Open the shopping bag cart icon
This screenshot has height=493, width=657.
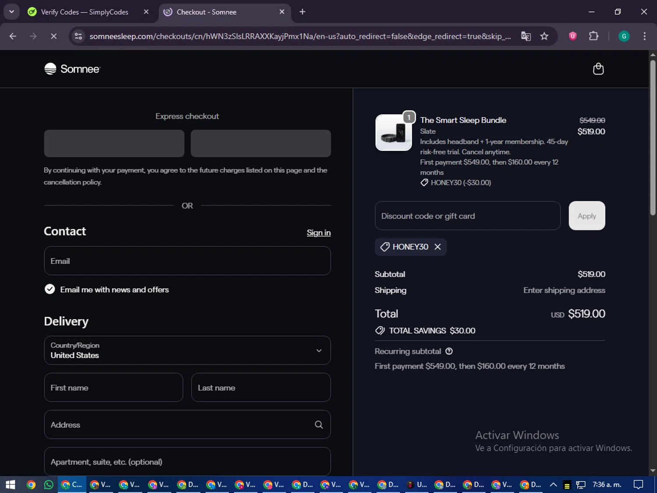(598, 69)
